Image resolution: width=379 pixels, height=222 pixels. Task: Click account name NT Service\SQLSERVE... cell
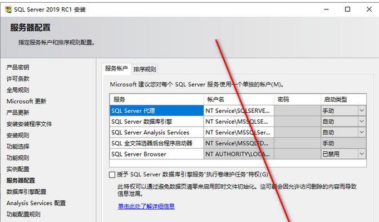click(x=239, y=110)
